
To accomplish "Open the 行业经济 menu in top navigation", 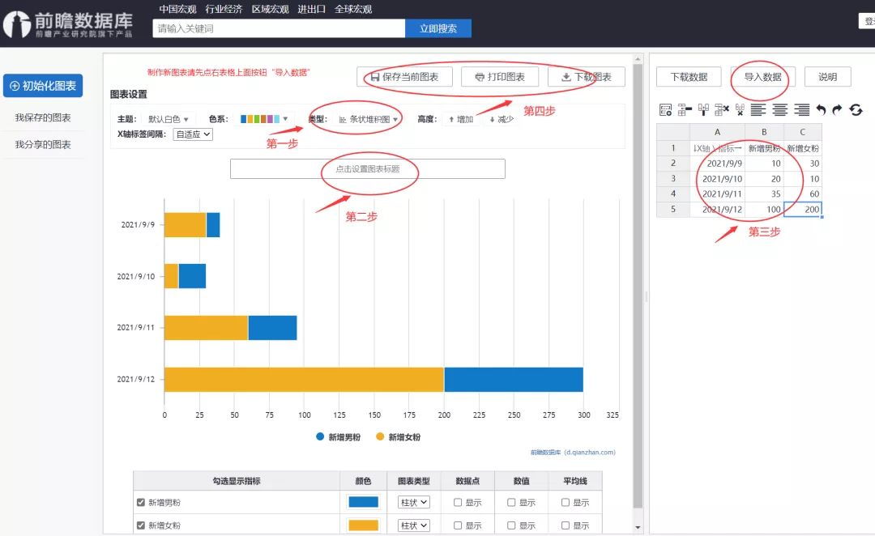I will 224,9.
